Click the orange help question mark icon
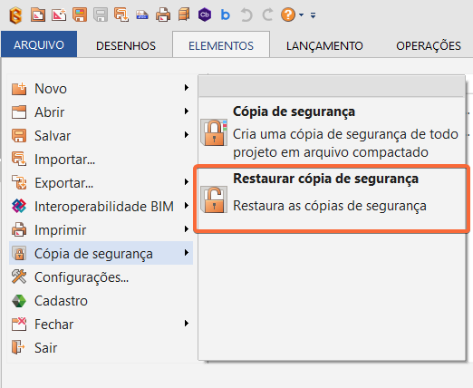This screenshot has height=388, width=473. (288, 15)
